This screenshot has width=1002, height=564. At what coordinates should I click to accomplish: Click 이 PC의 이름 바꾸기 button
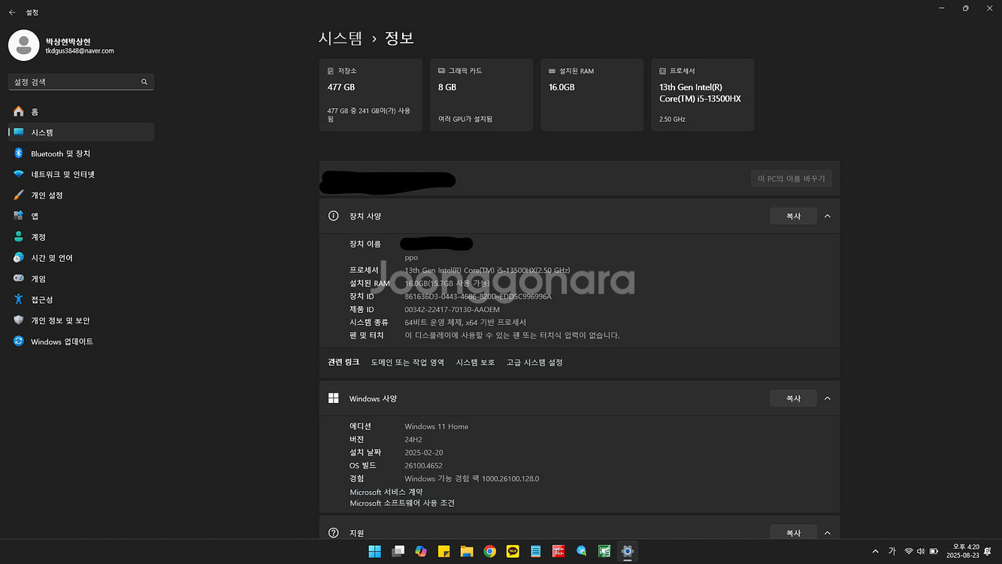pos(791,179)
